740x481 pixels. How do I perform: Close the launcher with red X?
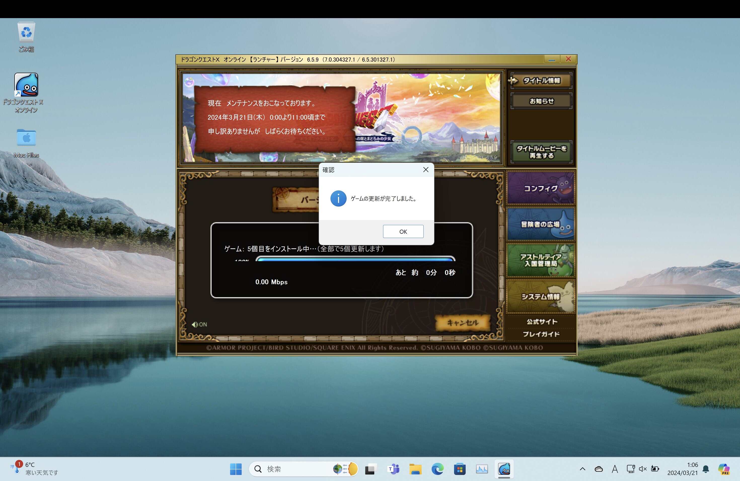(x=568, y=59)
